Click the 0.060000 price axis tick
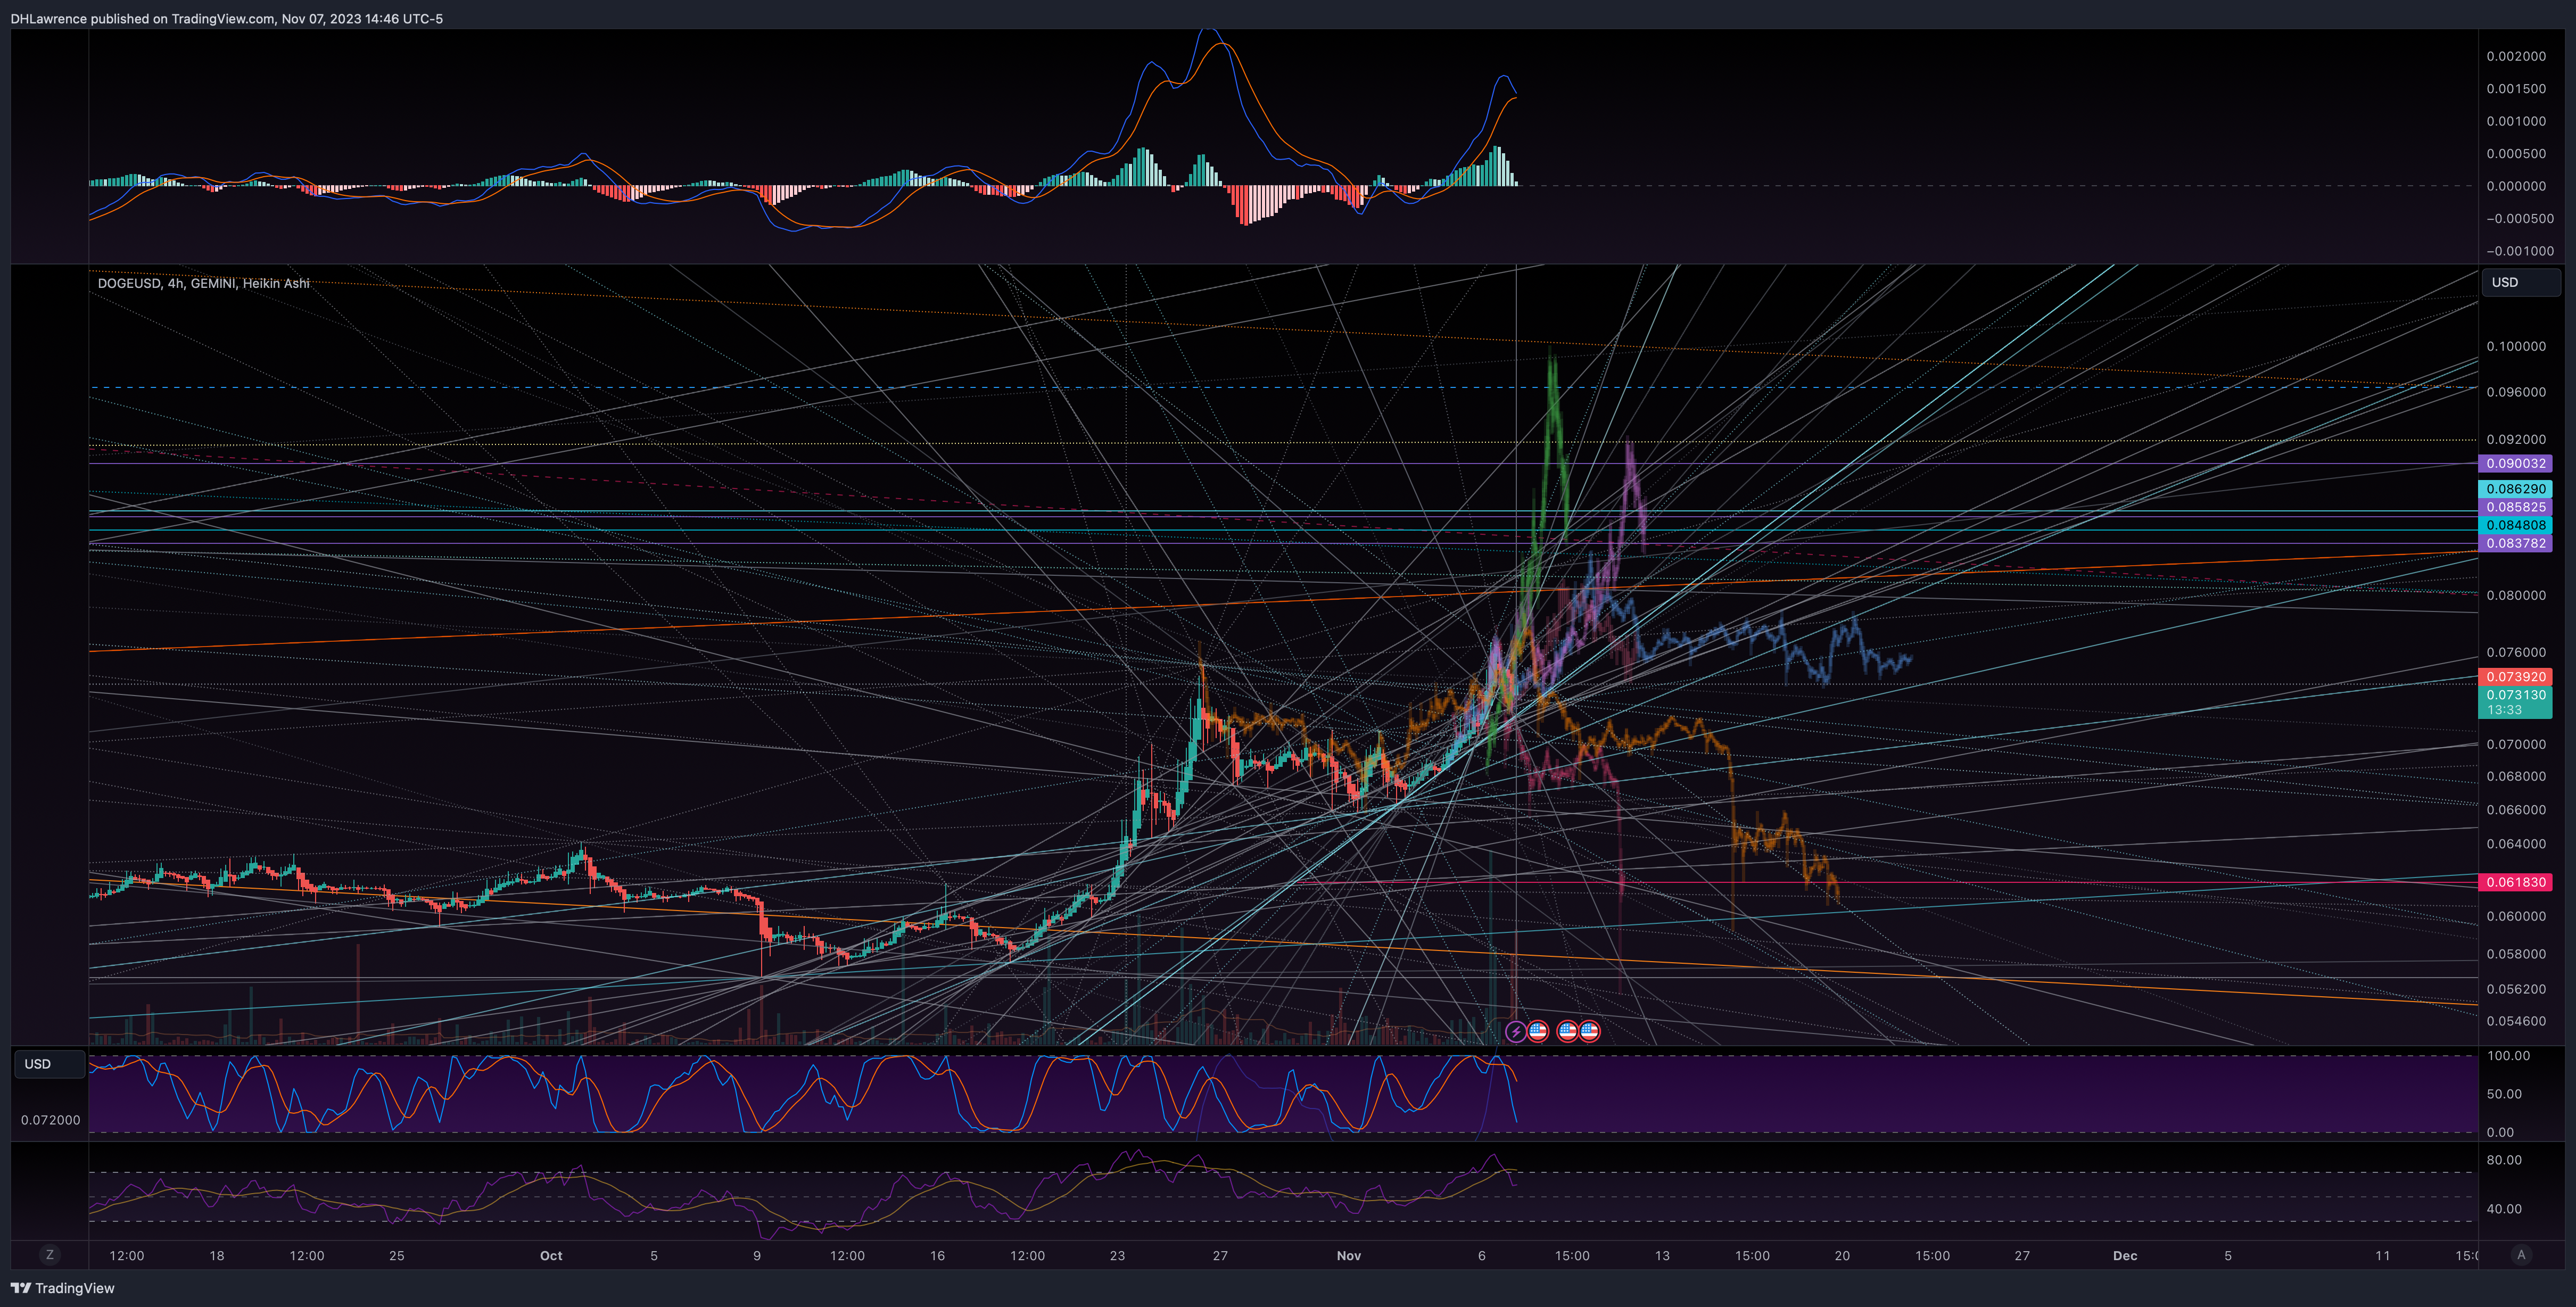Screen dimensions: 2576x1307 coord(2516,916)
